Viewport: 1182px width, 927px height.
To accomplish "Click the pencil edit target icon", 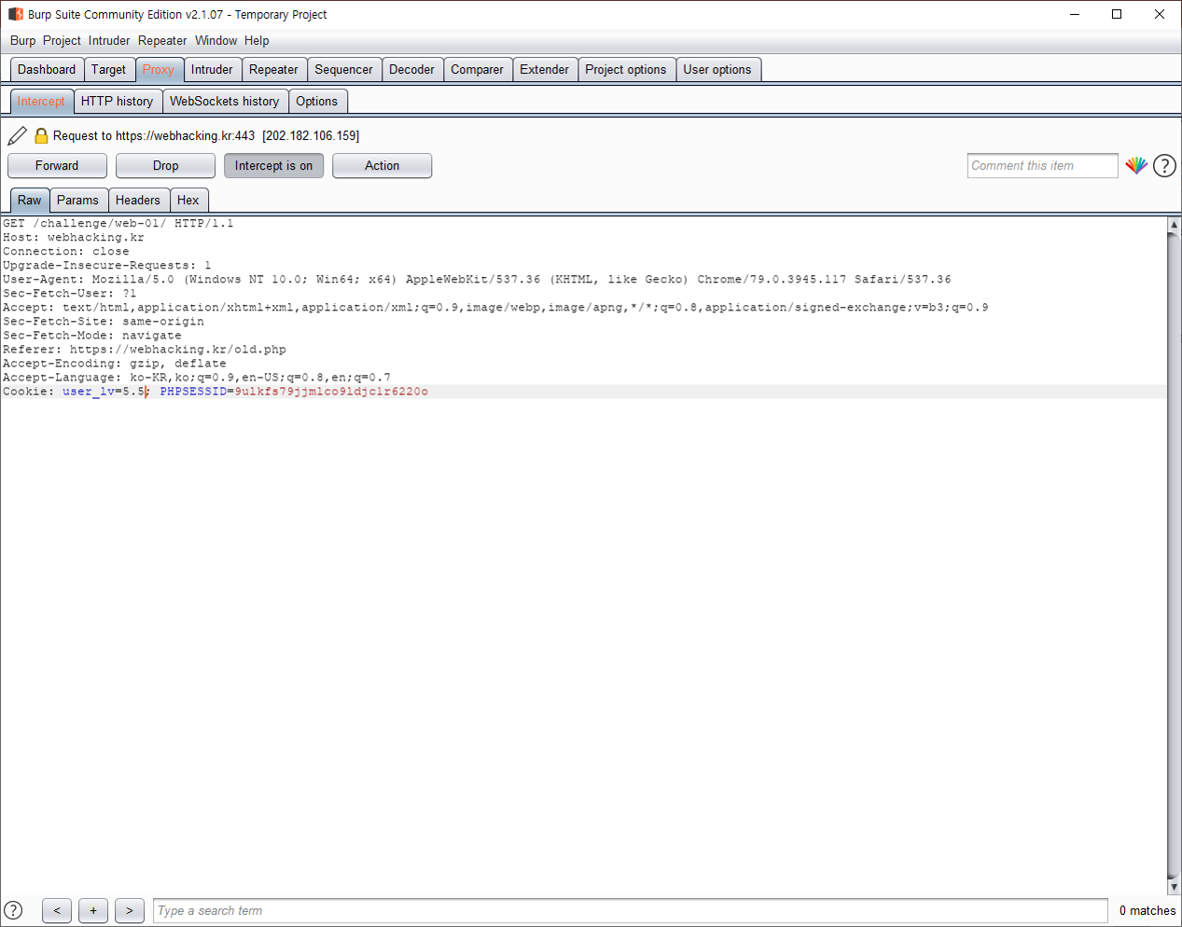I will 17,136.
